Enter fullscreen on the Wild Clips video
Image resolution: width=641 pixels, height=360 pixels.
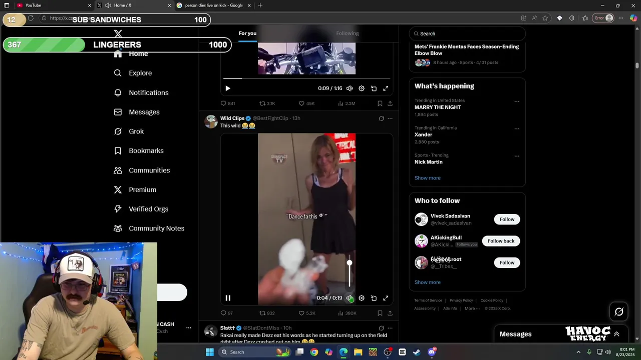point(386,298)
